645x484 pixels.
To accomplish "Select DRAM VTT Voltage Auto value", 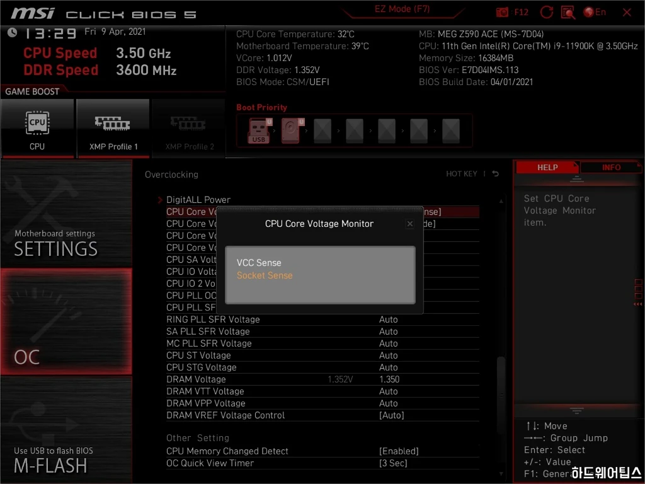I will (x=388, y=391).
